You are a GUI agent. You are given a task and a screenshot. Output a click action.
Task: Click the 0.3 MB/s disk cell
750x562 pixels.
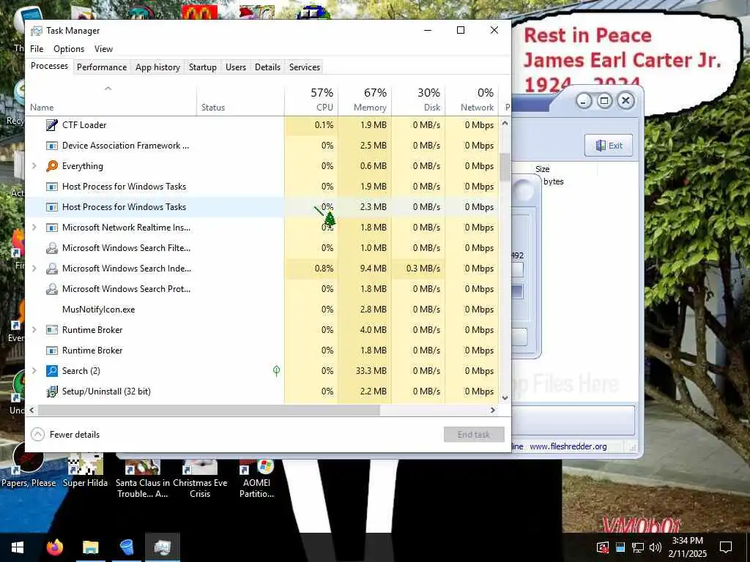418,269
